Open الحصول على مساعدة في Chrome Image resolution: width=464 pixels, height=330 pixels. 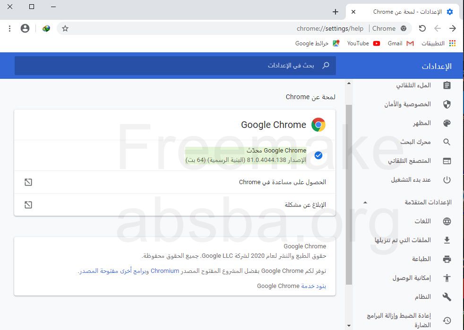[x=175, y=182]
